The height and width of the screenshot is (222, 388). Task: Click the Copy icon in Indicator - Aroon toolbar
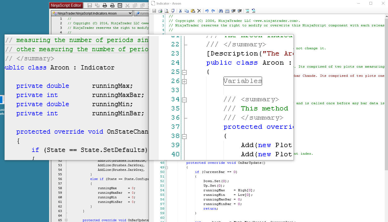[186, 11]
